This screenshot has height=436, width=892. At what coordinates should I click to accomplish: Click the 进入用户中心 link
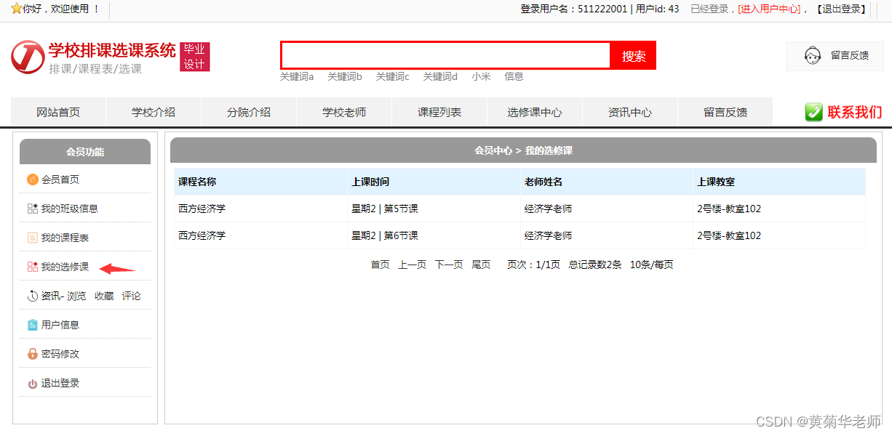pos(770,9)
